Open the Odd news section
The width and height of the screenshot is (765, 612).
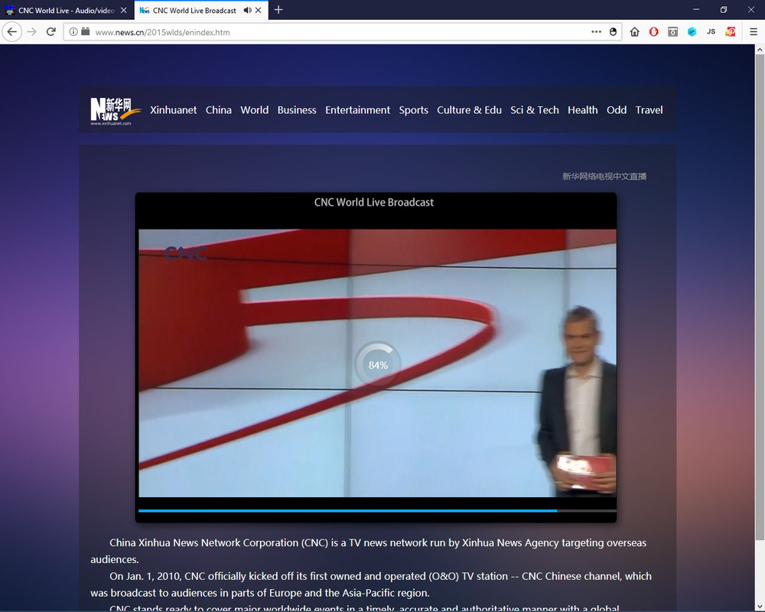(617, 110)
